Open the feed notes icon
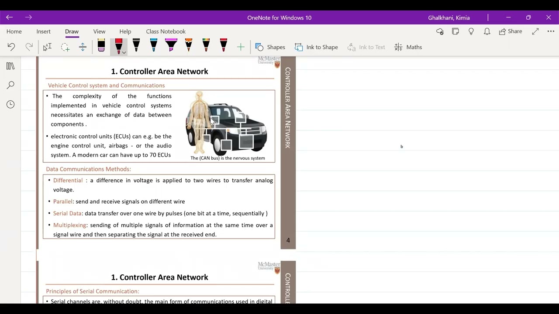 [x=455, y=31]
